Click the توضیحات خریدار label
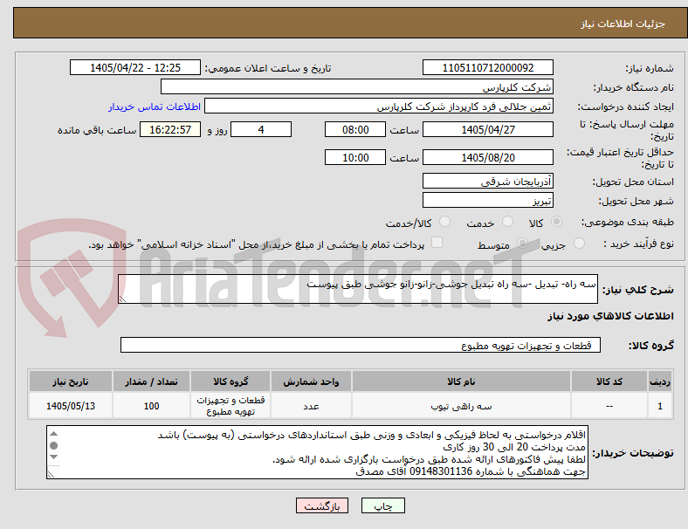Image resolution: width=688 pixels, height=529 pixels. click(633, 453)
